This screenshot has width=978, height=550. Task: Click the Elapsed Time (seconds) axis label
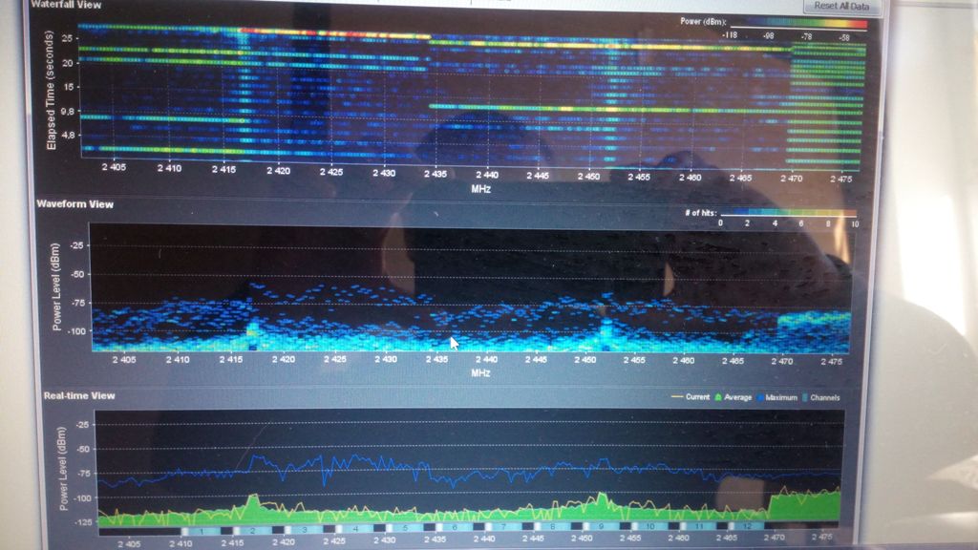click(x=51, y=91)
